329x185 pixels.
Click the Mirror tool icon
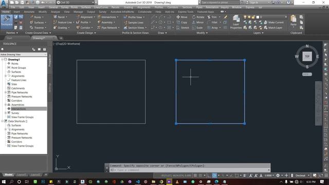click(194, 22)
